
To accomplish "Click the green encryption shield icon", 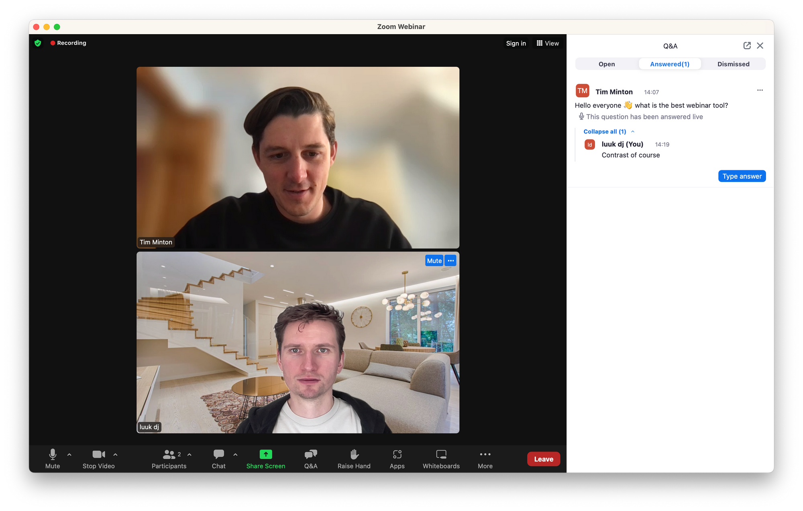I will click(38, 43).
